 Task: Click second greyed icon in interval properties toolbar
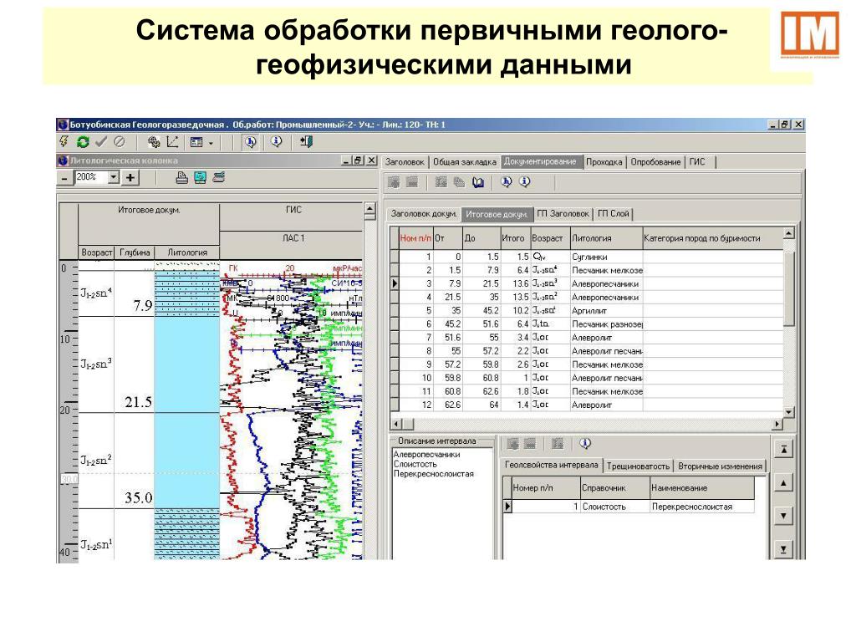pos(530,445)
